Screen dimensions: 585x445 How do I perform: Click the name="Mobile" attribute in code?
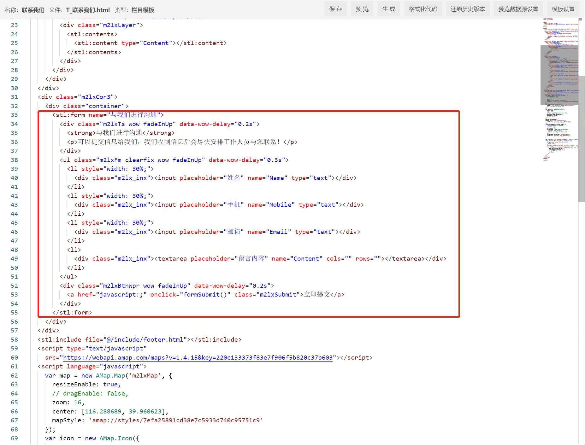[x=271, y=205]
